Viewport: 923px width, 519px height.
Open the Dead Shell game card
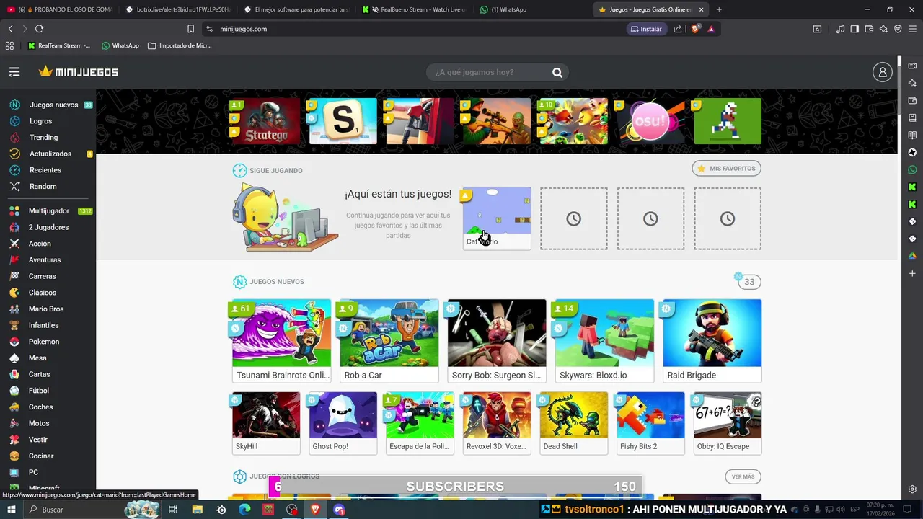pos(574,423)
